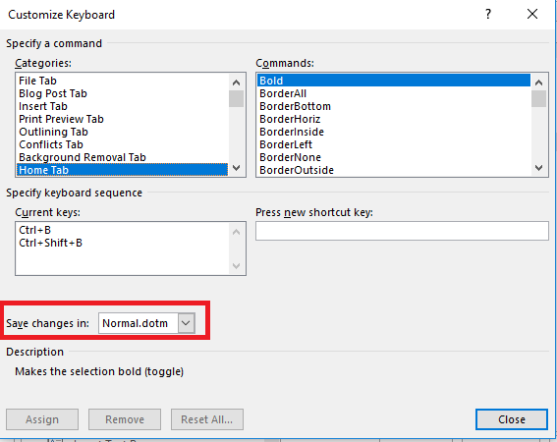Click the Remove button

click(x=125, y=419)
